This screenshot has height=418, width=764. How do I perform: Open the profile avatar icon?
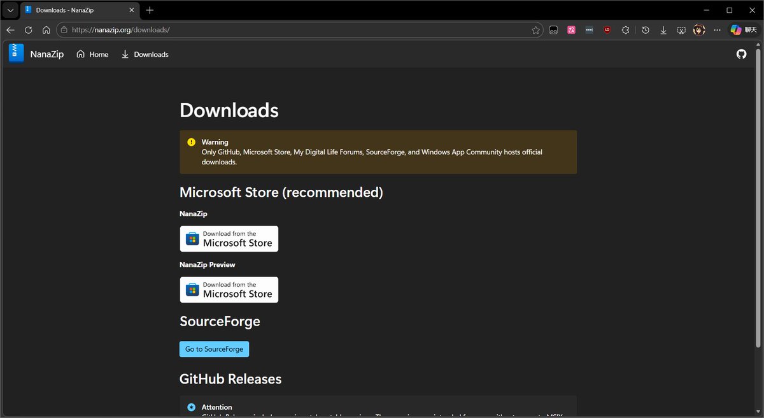point(699,30)
